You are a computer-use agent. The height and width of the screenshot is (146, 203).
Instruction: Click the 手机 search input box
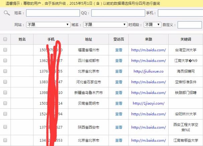[180, 13]
